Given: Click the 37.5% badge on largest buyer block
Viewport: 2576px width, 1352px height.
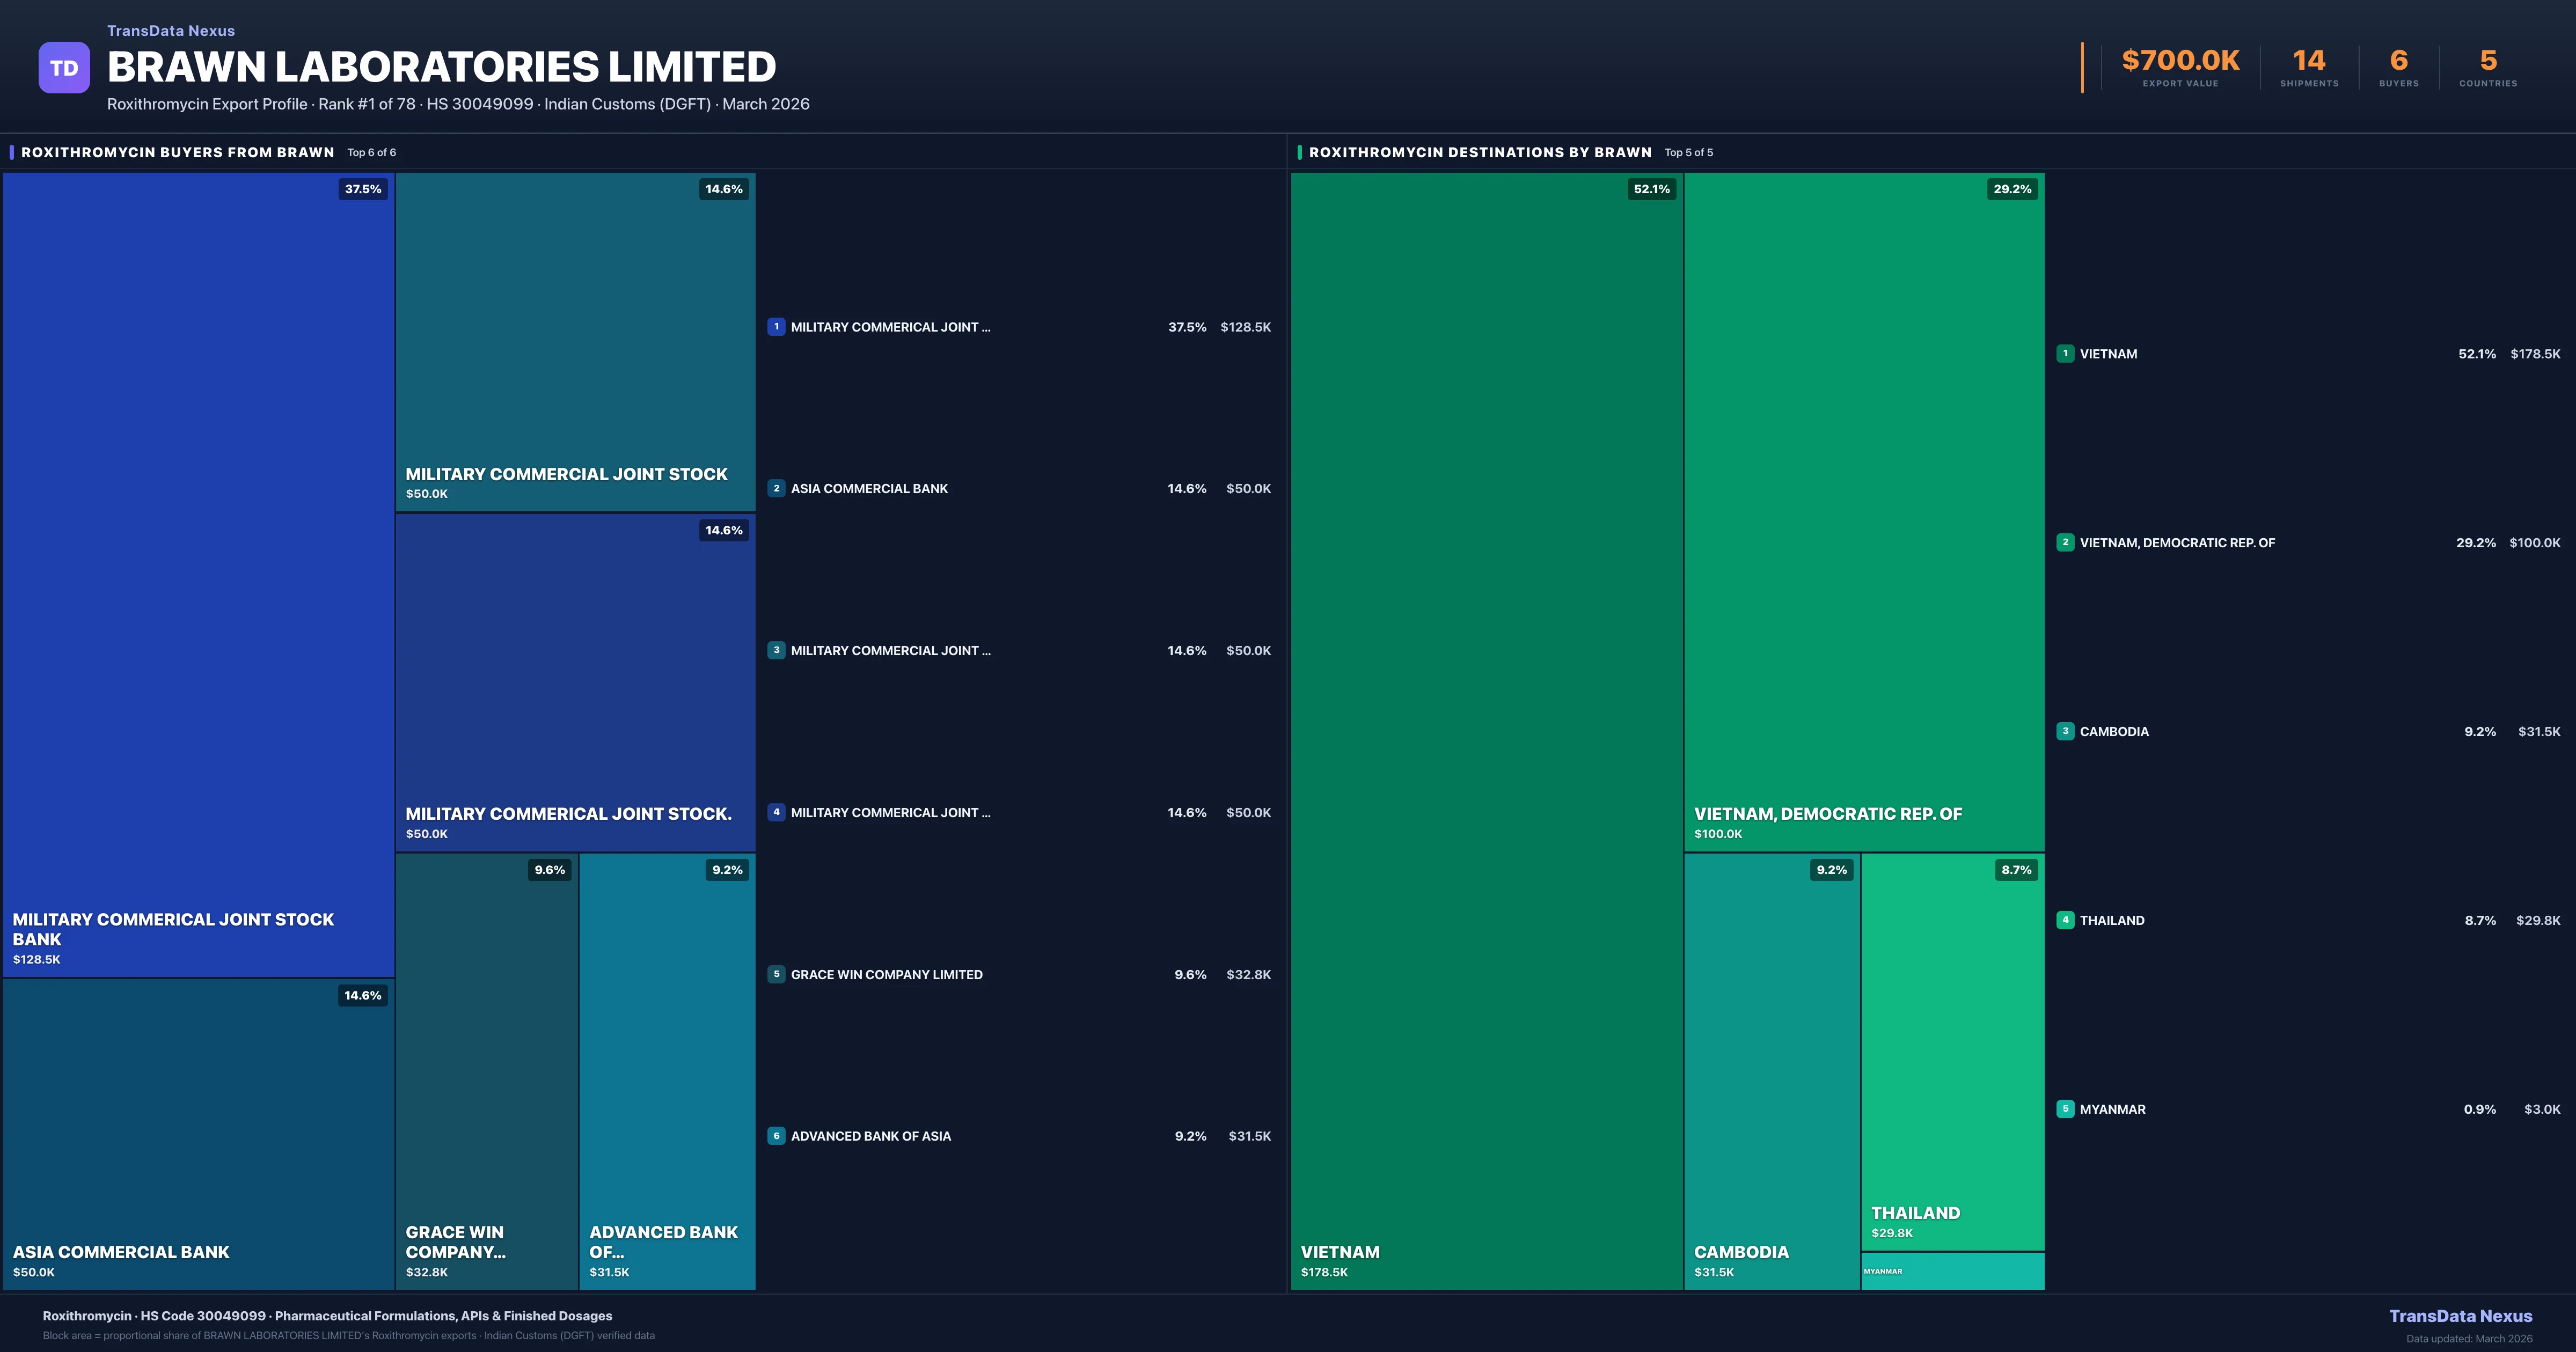Looking at the screenshot, I should [363, 189].
